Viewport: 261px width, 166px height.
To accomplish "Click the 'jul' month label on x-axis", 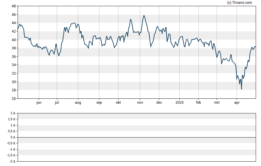I will click(57, 103).
